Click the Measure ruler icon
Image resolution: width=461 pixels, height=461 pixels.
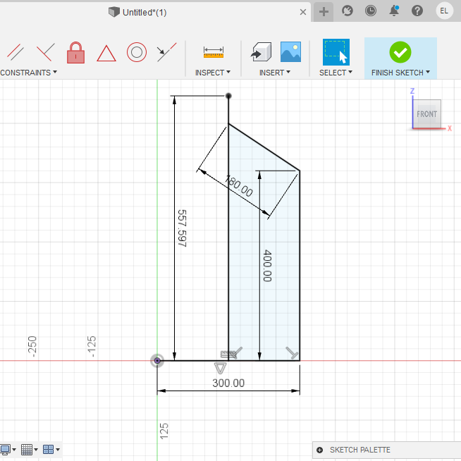214,52
